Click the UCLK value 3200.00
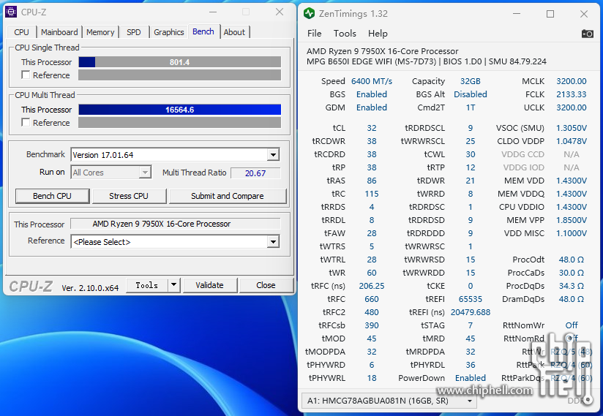Viewport: 603px width, 416px height. pyautogui.click(x=571, y=107)
